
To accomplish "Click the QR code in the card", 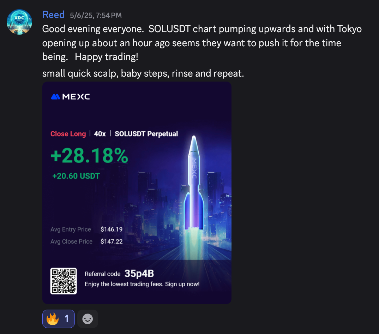I will pyautogui.click(x=64, y=281).
